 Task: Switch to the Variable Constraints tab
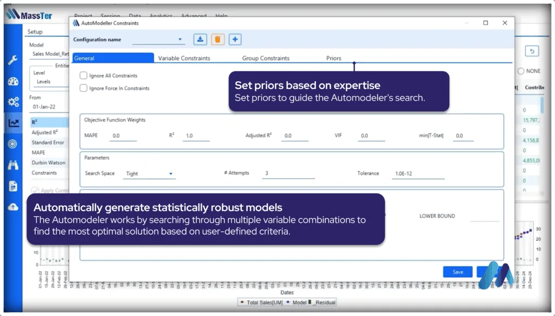coord(184,58)
